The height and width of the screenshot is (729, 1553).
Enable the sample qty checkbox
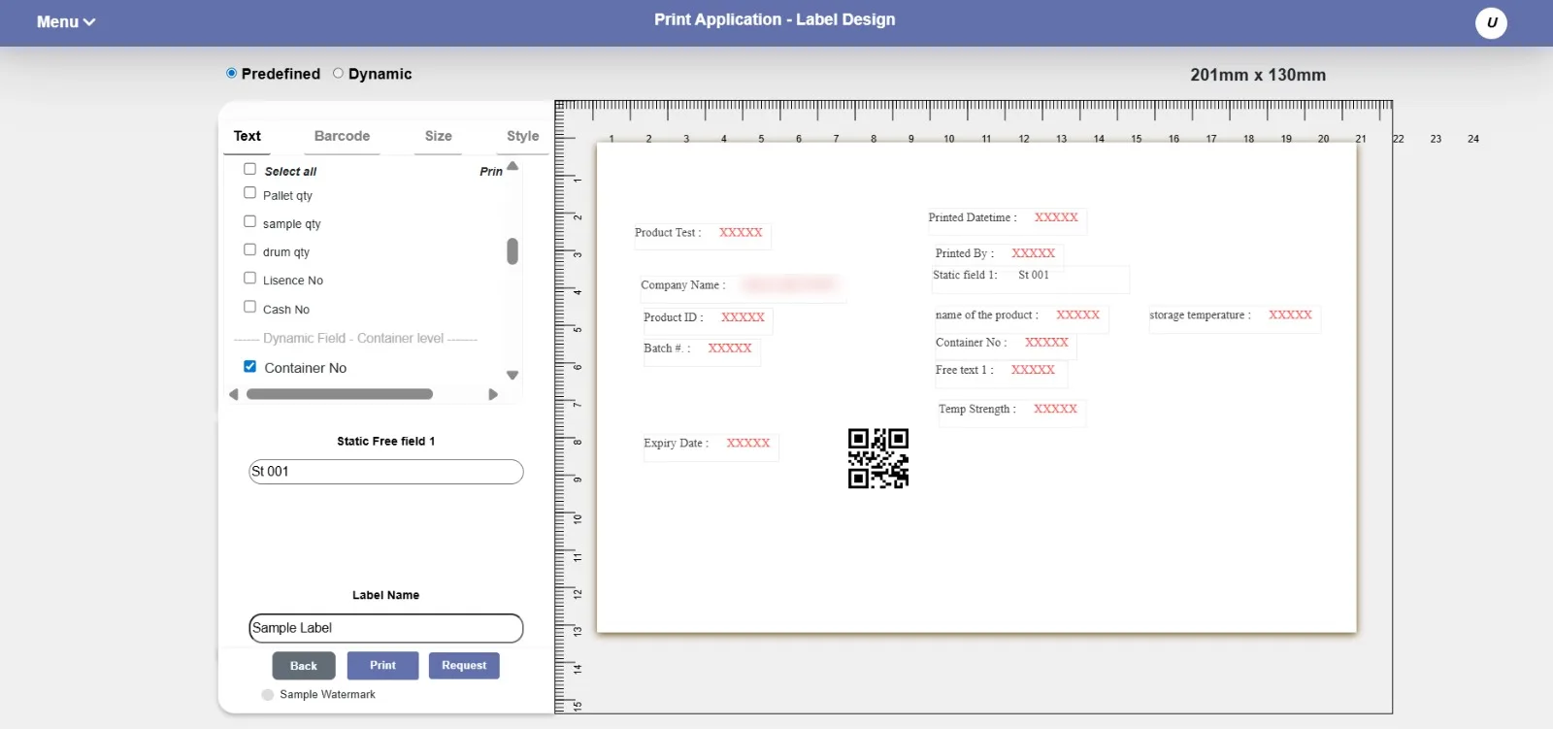point(249,221)
